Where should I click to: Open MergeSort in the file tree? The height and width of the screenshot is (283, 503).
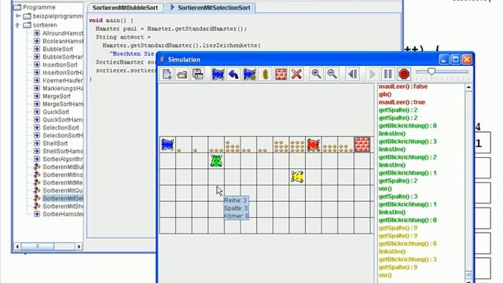click(x=57, y=96)
